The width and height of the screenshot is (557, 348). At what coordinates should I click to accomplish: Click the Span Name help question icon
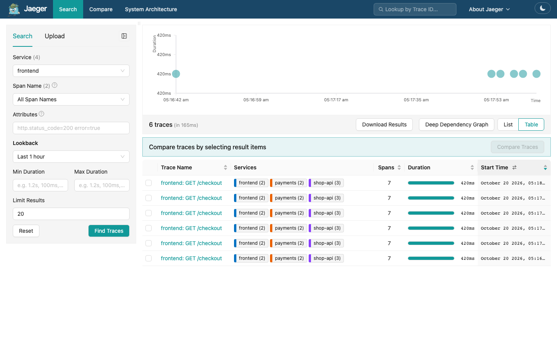(55, 85)
